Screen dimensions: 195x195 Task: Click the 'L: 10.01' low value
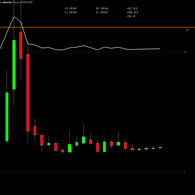pos(102,12)
